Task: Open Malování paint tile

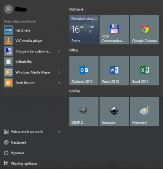Action: [144, 112]
